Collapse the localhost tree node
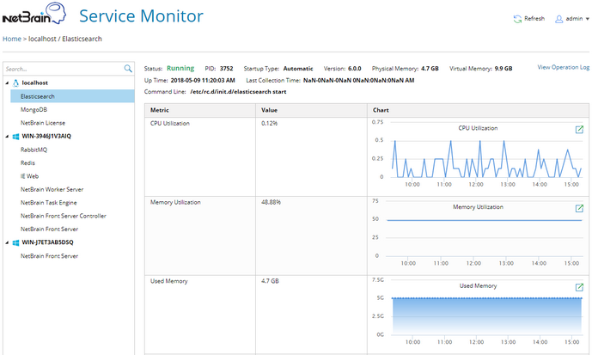This screenshot has height=355, width=592. click(x=6, y=83)
